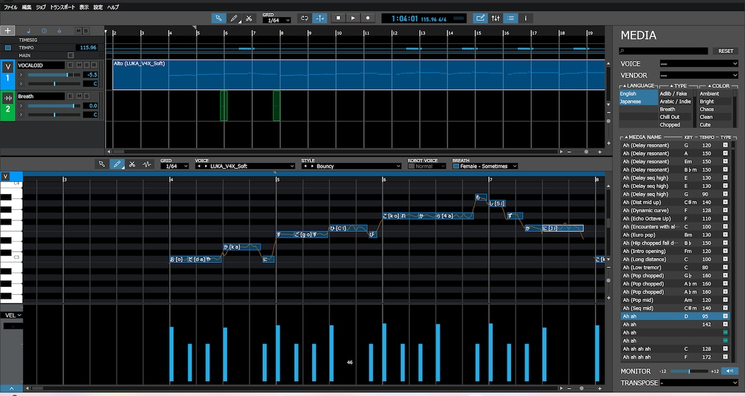Adjust the VOCALOID track volume slider
745x396 pixels.
pos(54,74)
